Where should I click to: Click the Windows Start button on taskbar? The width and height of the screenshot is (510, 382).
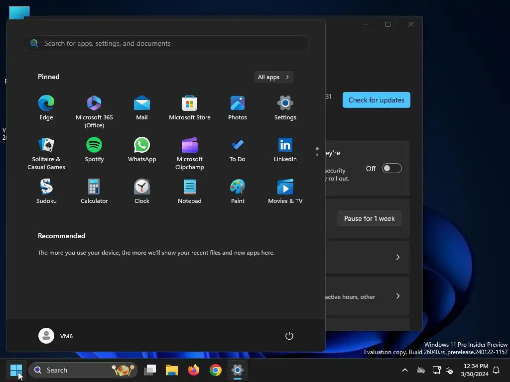[16, 370]
